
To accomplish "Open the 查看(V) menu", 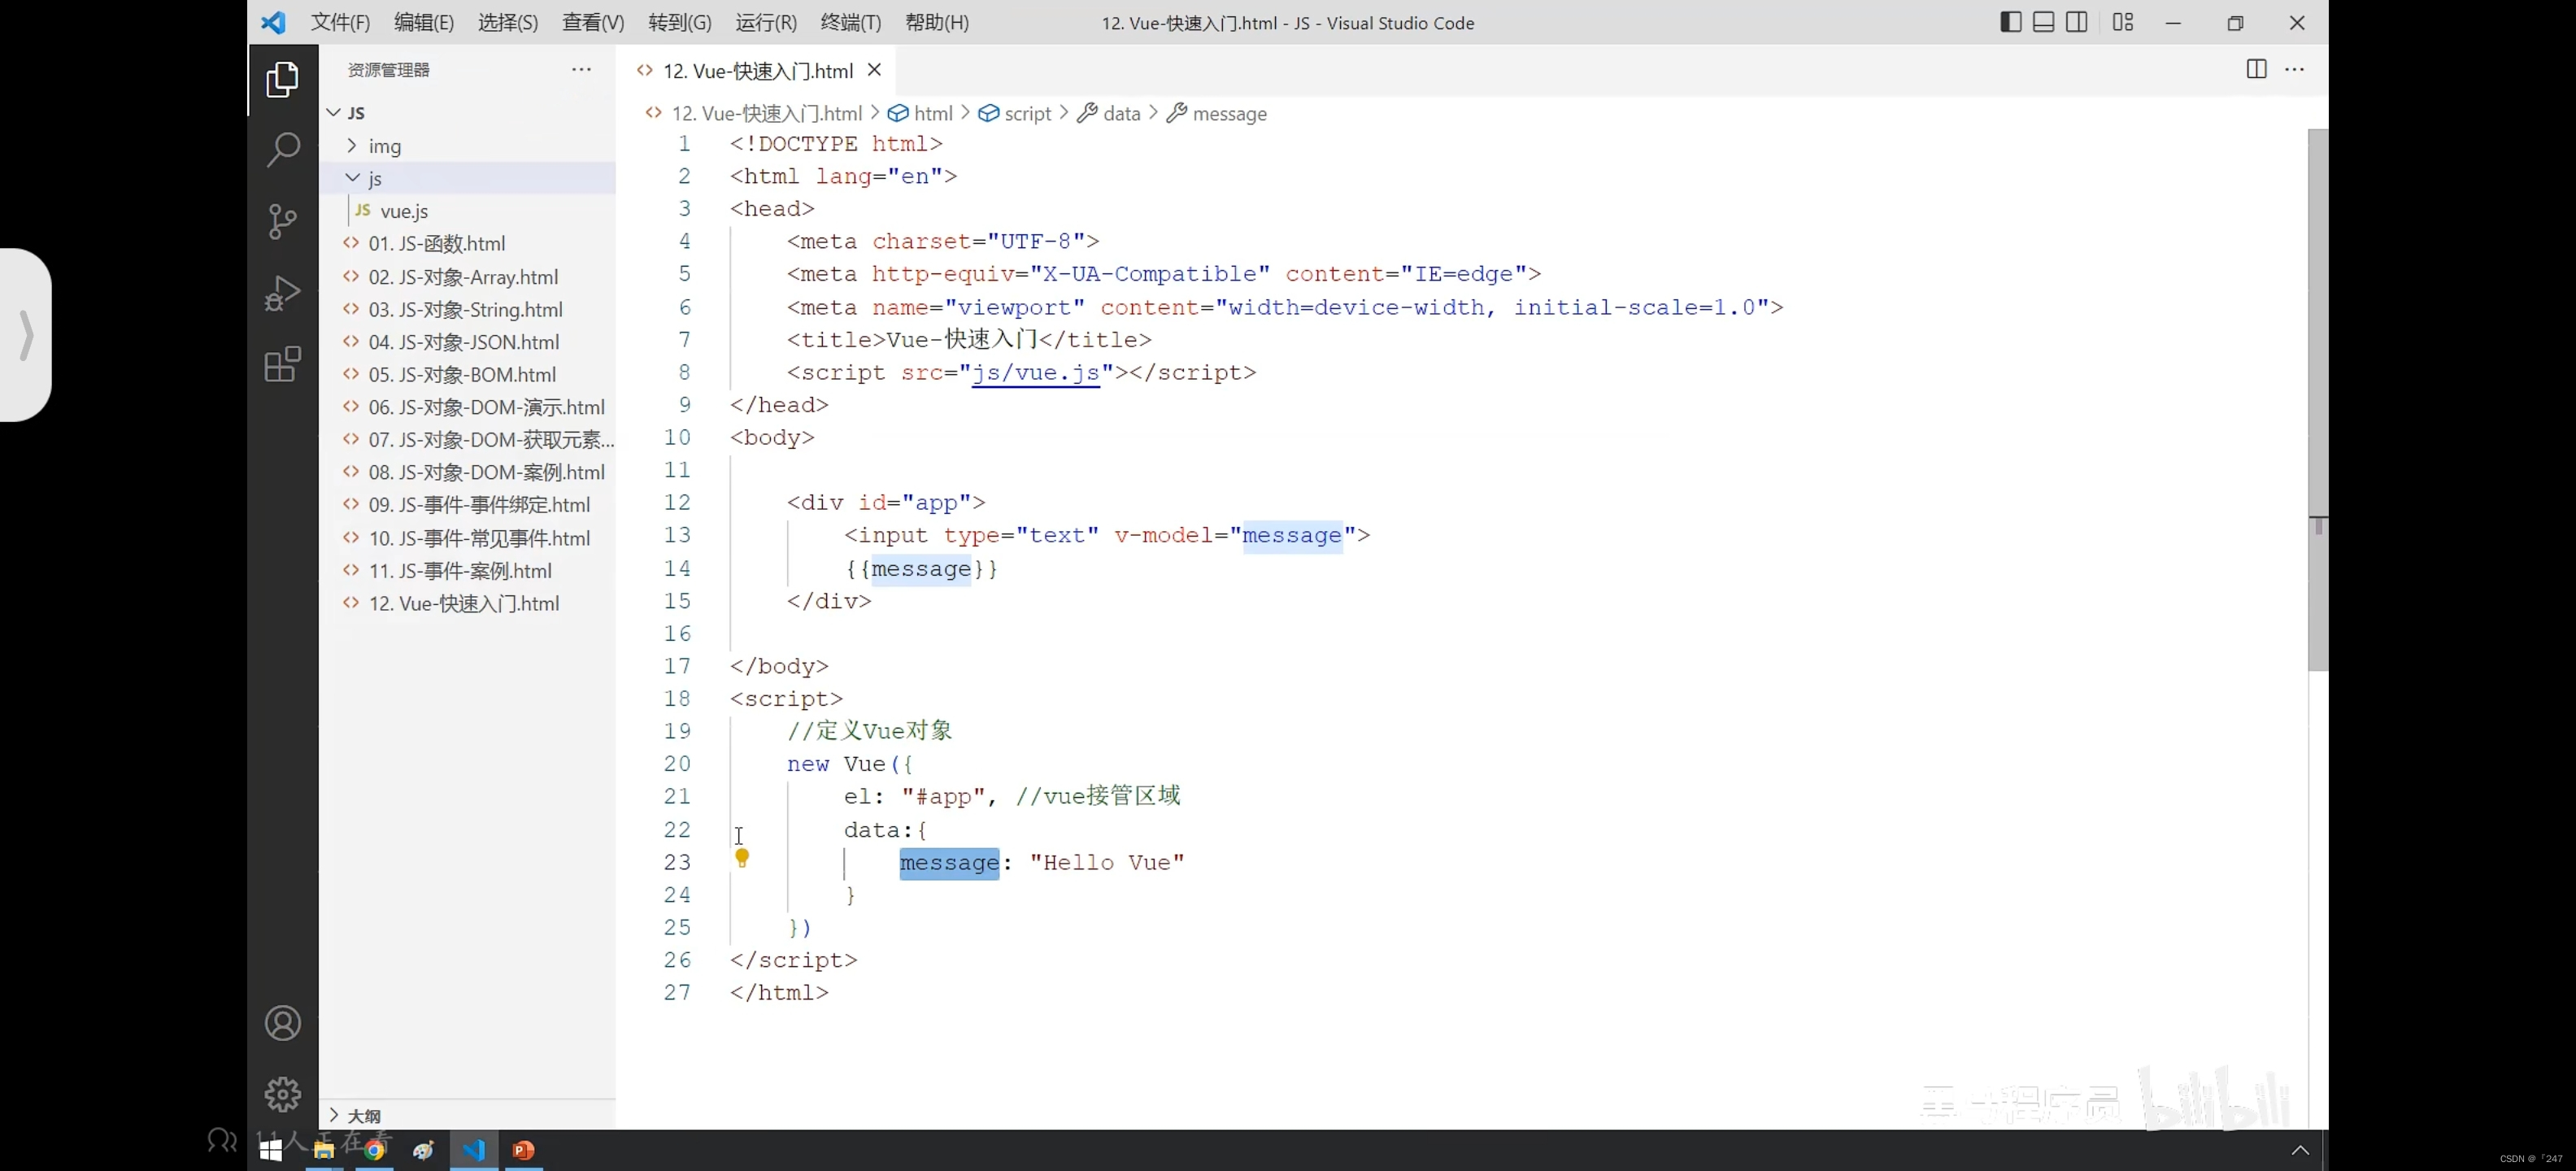I will (x=593, y=22).
